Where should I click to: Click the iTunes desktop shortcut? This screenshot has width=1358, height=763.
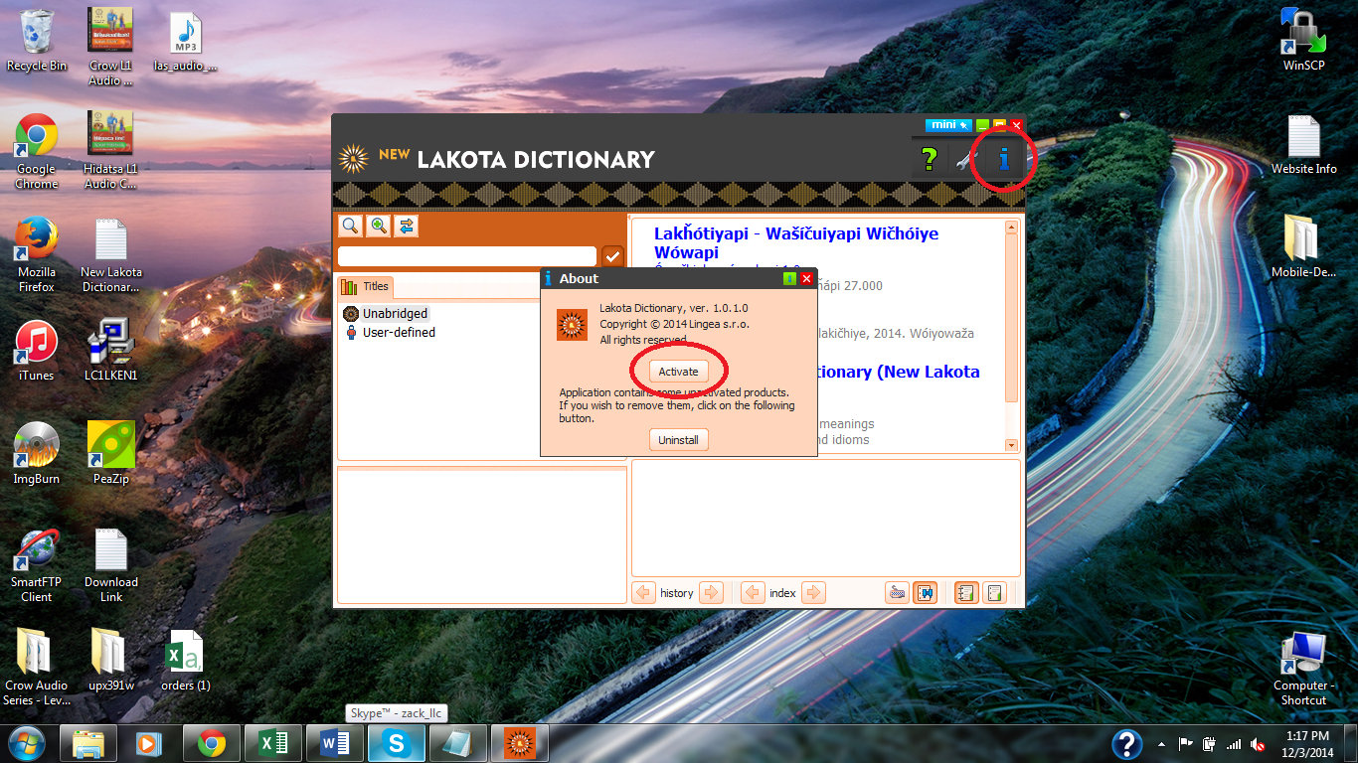coord(37,351)
